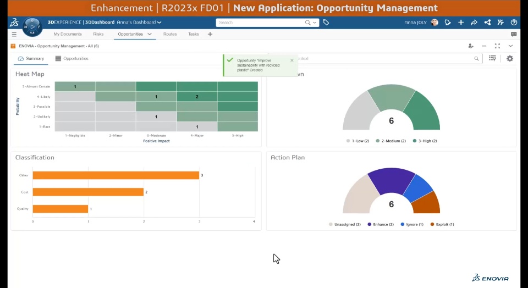This screenshot has width=528, height=288.
Task: Click the widget owner sharing icon
Action: [471, 46]
